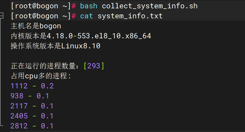Click the 内核版本是 label text
This screenshot has height=132, width=245.
tap(28, 36)
